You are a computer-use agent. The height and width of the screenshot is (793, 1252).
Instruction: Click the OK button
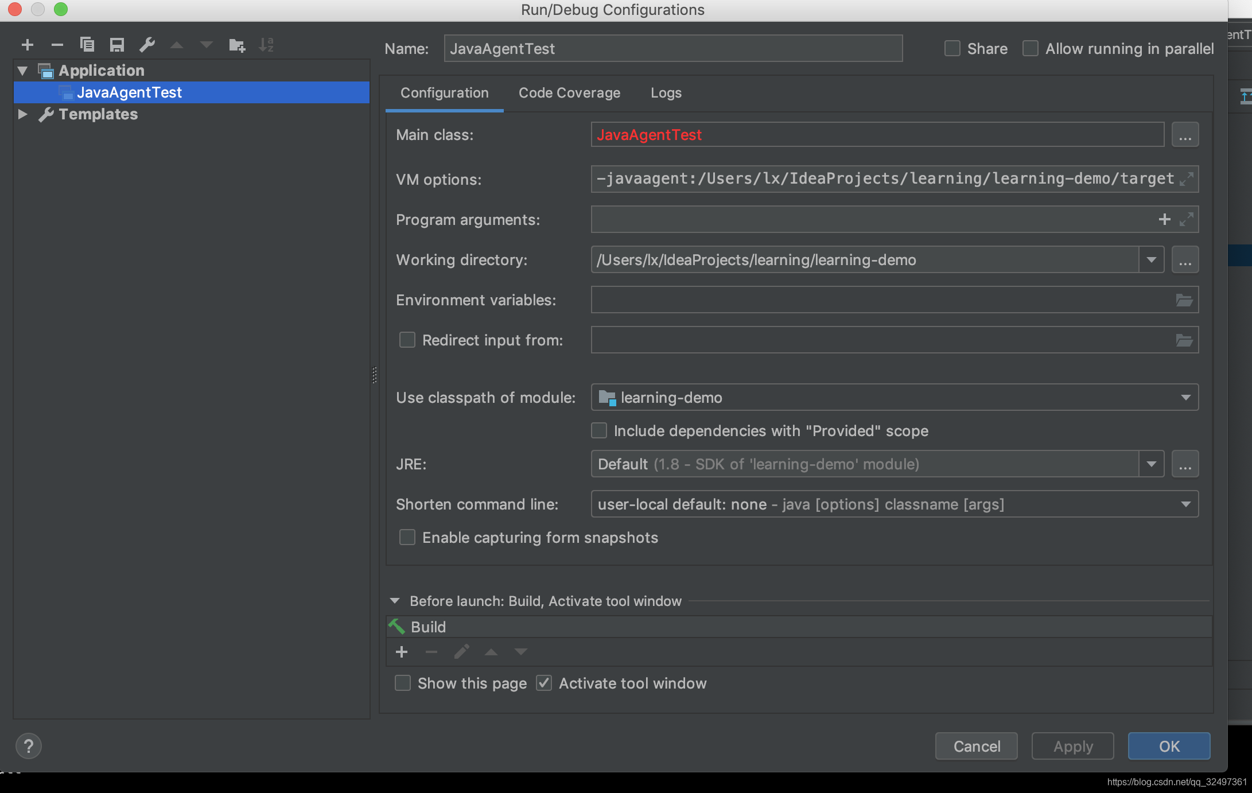click(x=1169, y=746)
